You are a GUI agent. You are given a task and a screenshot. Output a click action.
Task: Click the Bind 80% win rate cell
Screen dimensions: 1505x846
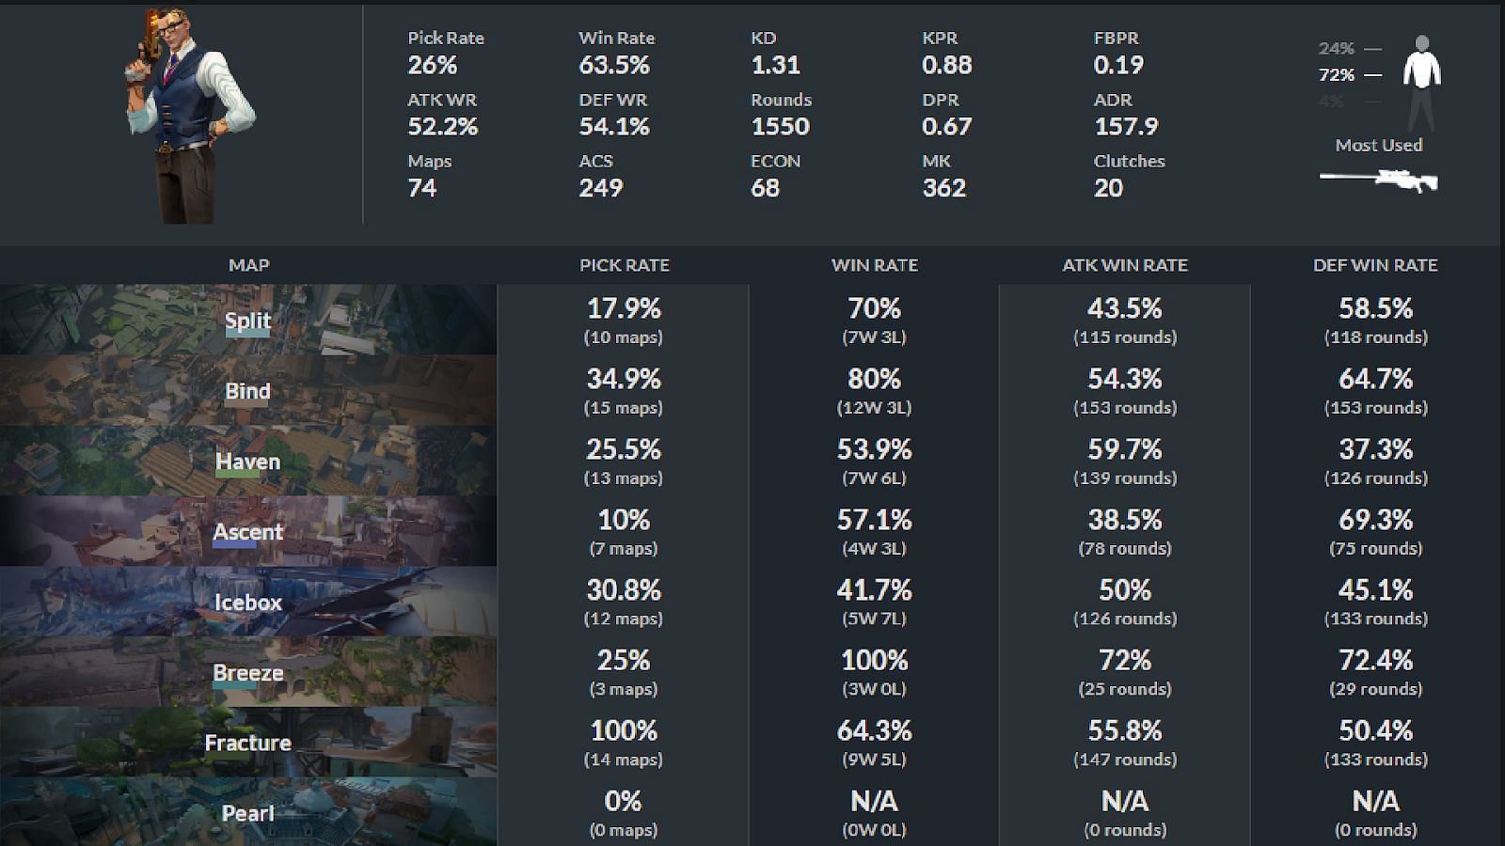[x=875, y=380]
